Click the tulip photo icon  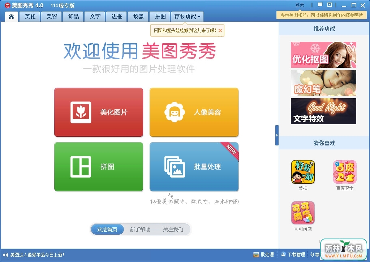tap(81, 112)
